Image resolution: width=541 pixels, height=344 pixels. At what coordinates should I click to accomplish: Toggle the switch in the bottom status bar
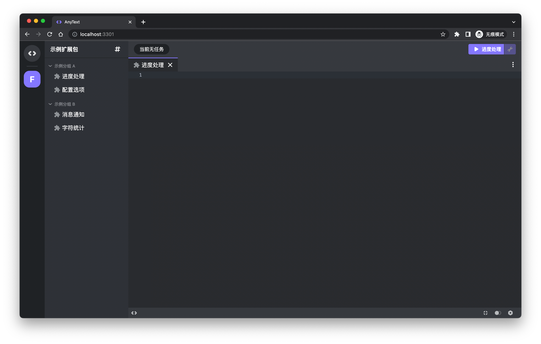tap(498, 313)
